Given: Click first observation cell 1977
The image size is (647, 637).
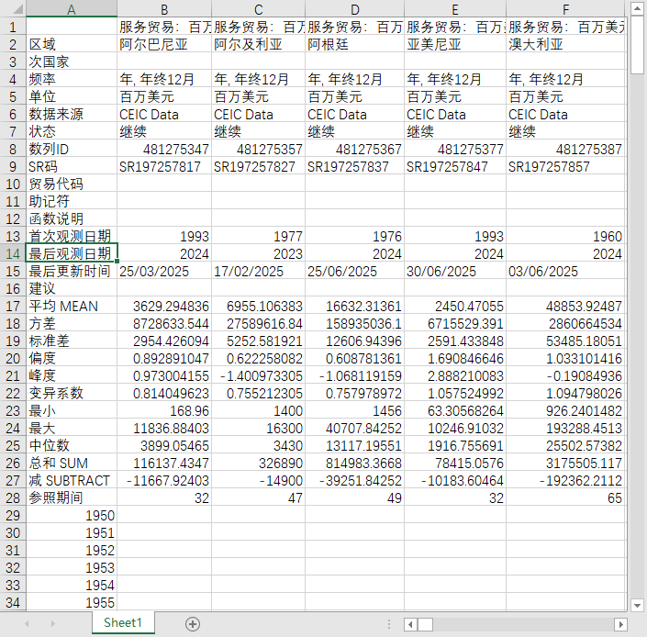Looking at the screenshot, I should coord(258,236).
